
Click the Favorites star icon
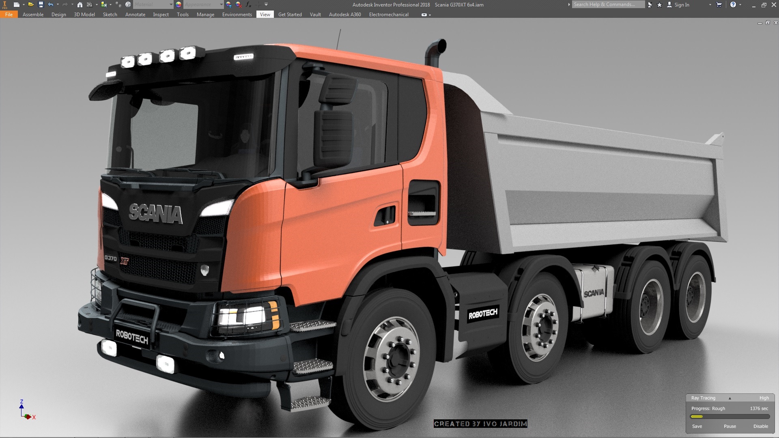(x=659, y=4)
